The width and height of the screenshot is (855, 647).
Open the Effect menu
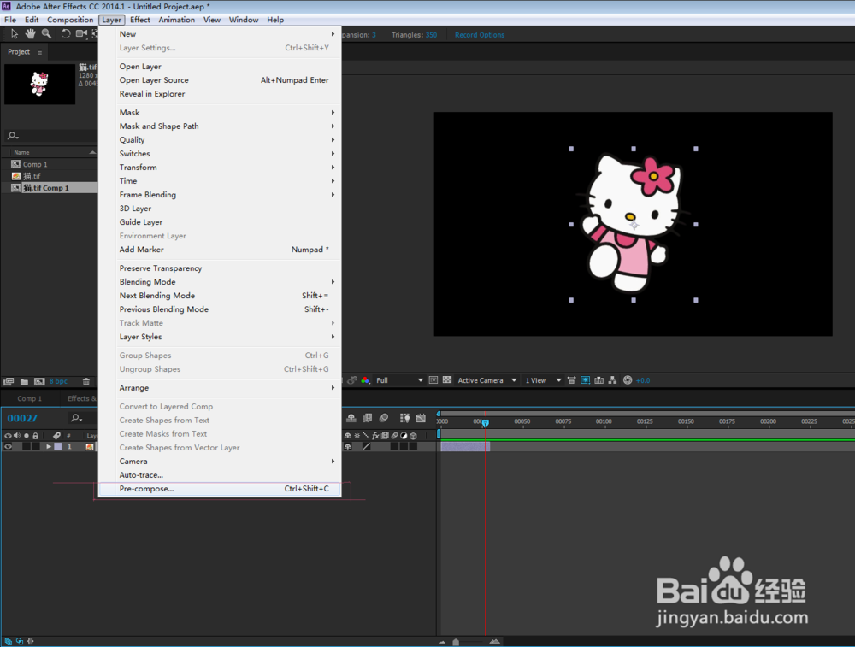tap(140, 20)
